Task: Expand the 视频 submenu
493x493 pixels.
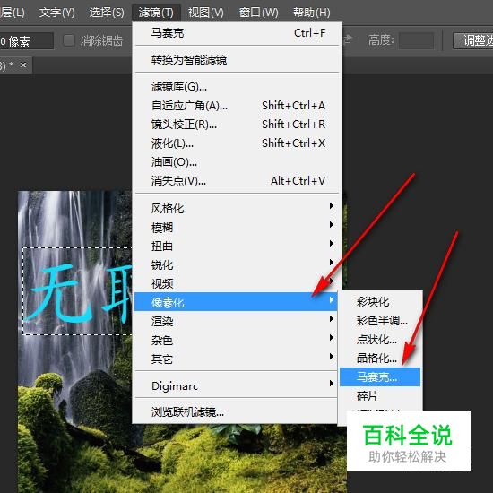Action: [x=236, y=283]
